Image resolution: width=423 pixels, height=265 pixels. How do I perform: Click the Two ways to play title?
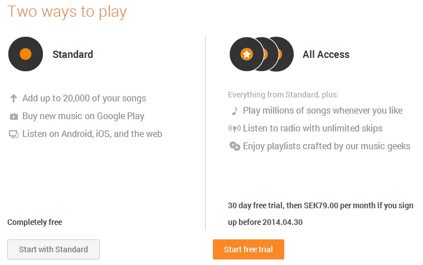[67, 12]
